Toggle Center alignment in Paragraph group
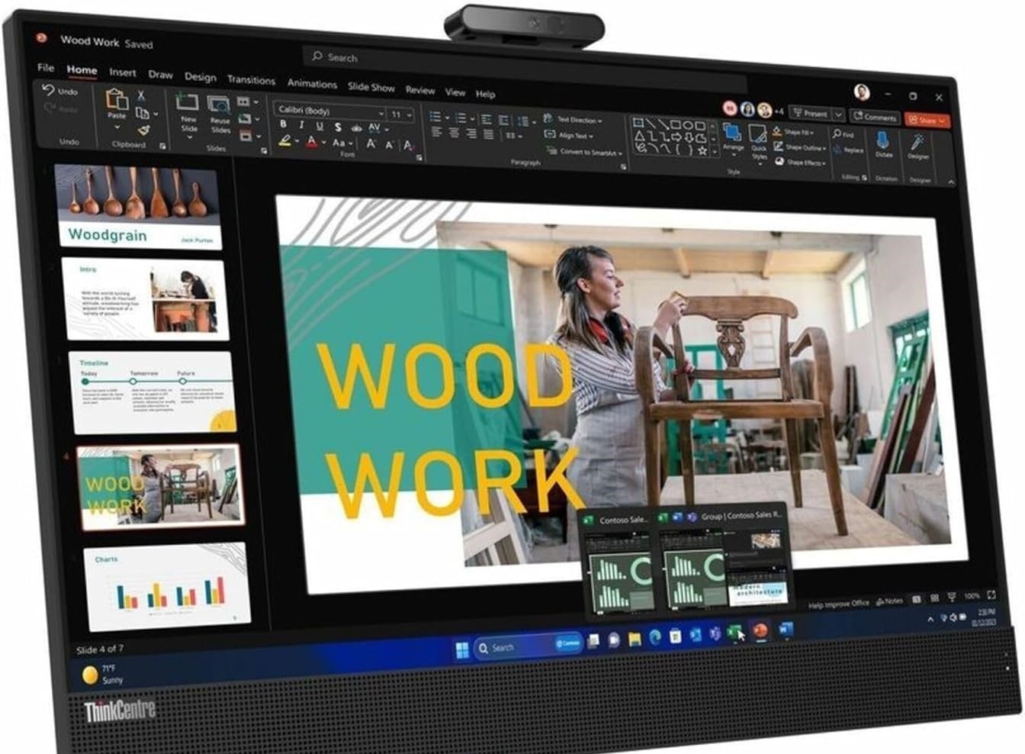Viewport: 1025px width, 754px height. tap(454, 133)
